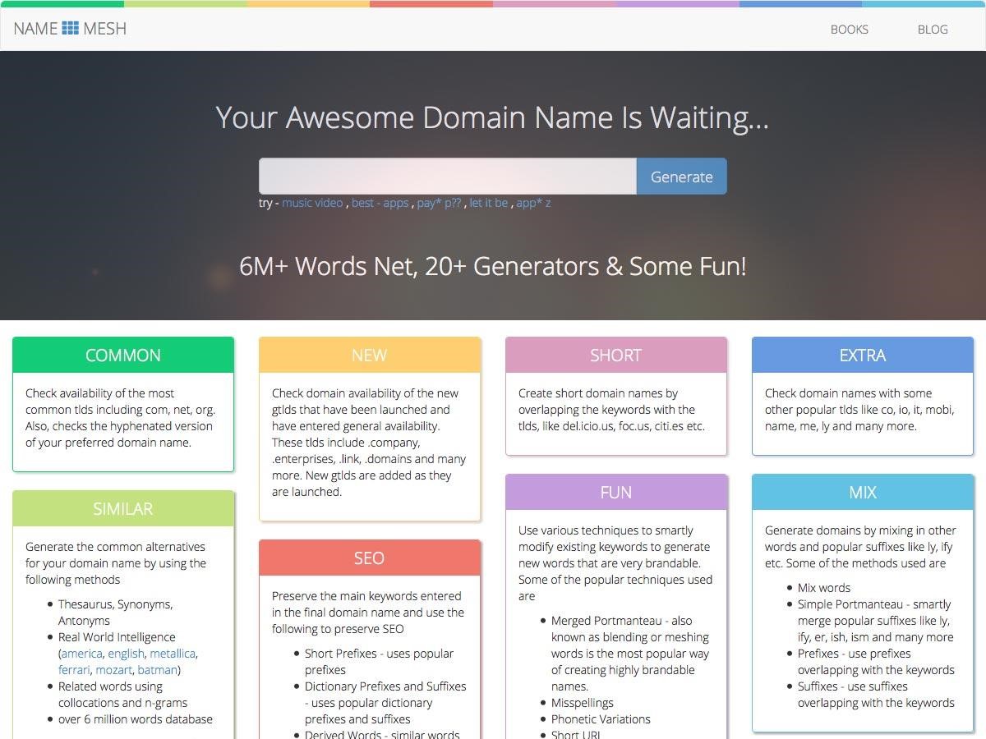986x739 pixels.
Task: Open the 'metallica' example link
Action: point(173,654)
